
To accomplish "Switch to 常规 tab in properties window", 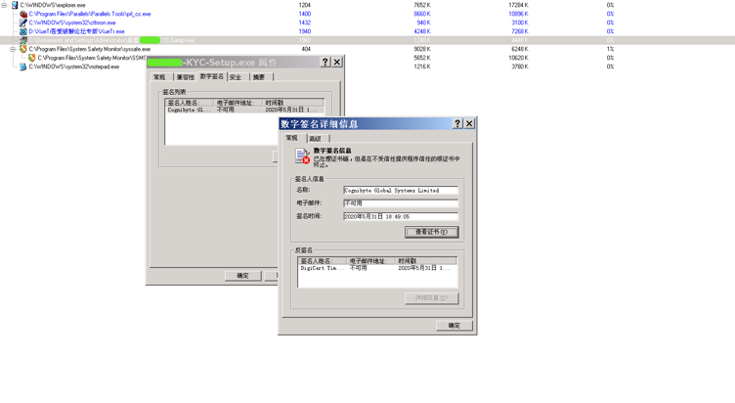I will [160, 77].
